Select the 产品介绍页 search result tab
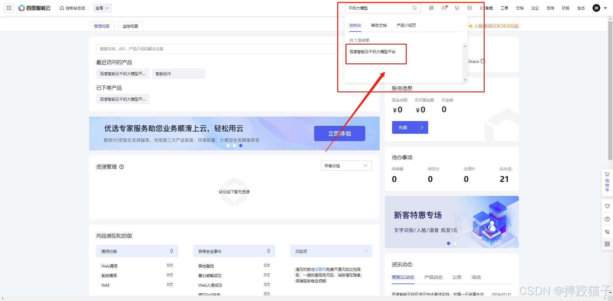 [406, 25]
